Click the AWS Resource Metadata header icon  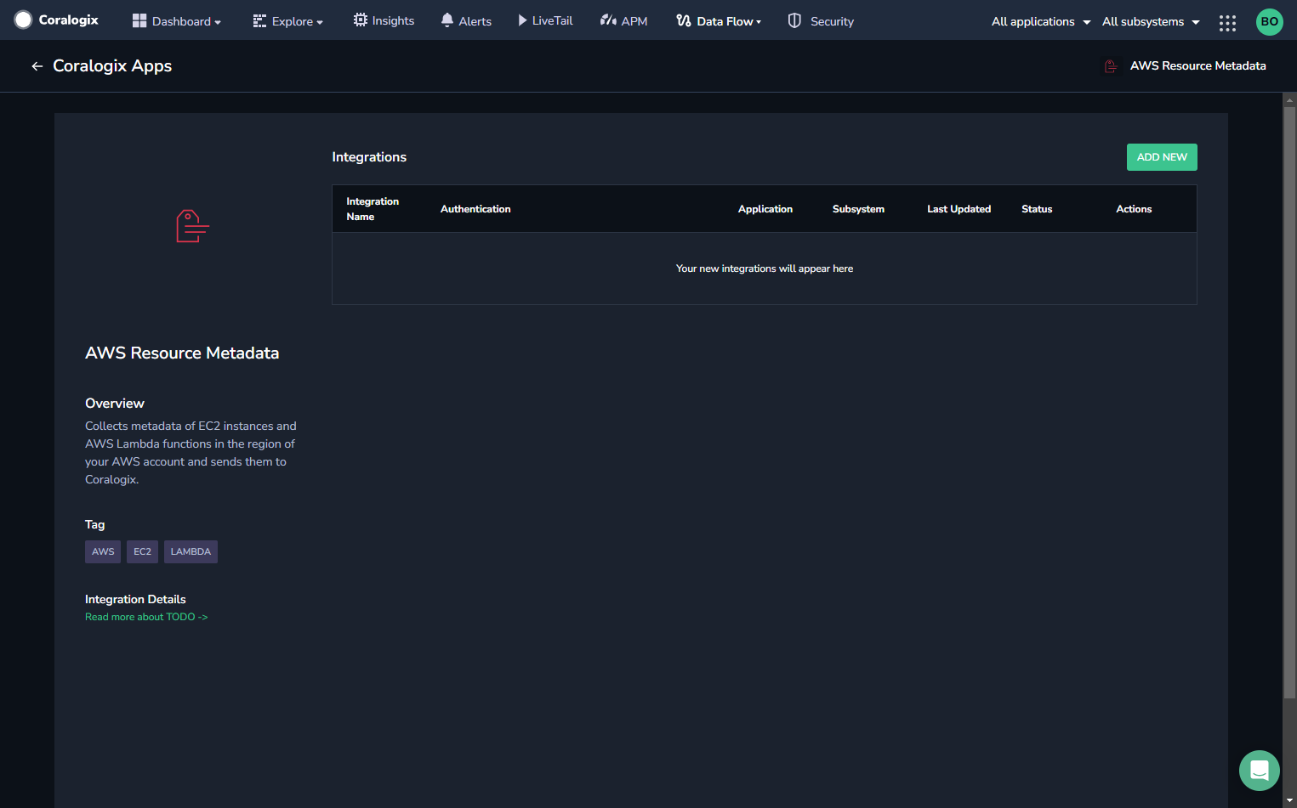[x=1111, y=66]
